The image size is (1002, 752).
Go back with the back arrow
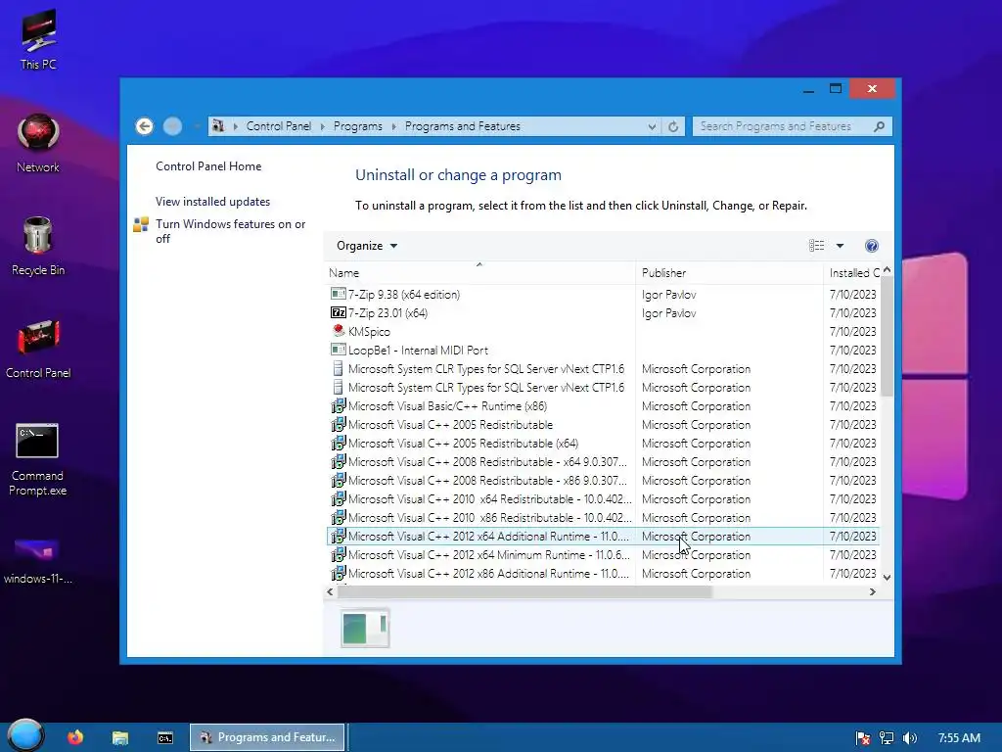tap(145, 126)
